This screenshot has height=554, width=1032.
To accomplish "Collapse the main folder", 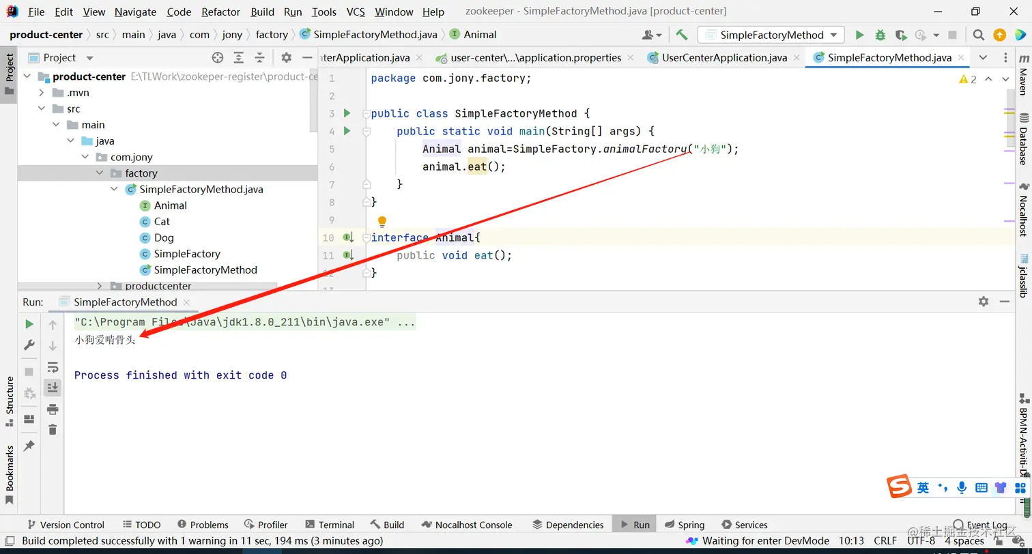I will [x=56, y=125].
